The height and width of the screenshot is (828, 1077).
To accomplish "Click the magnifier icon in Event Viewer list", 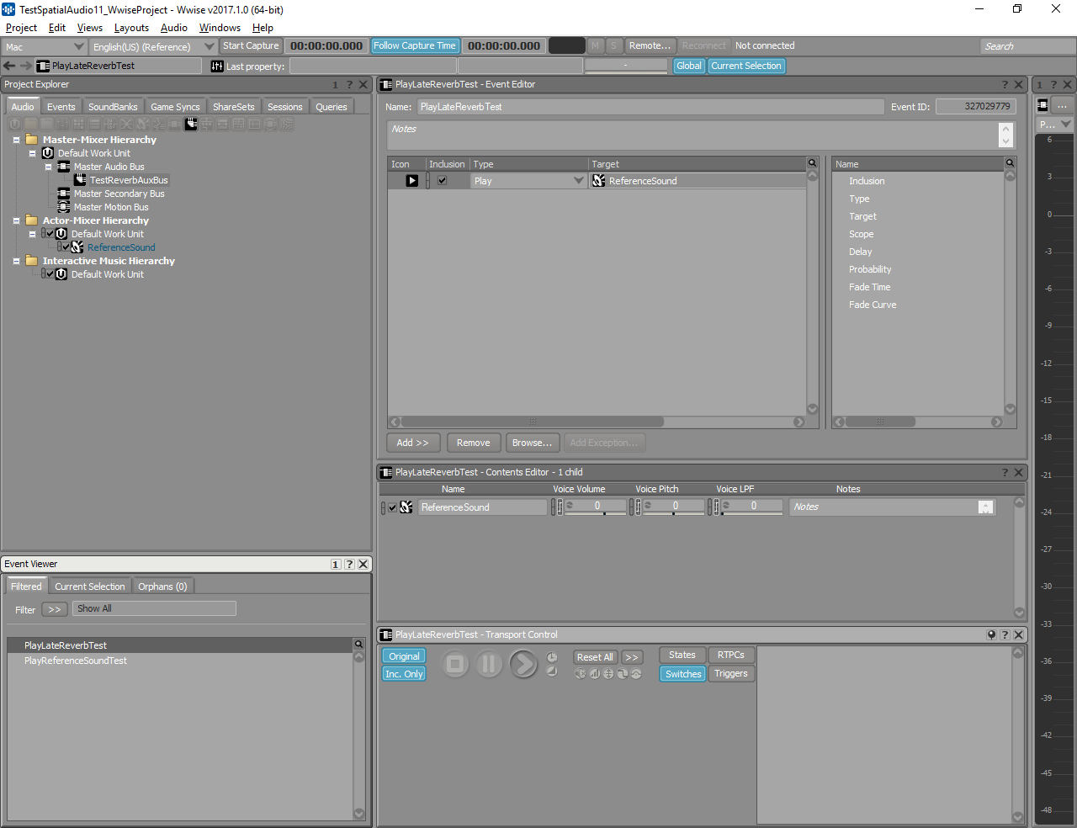I will [358, 645].
